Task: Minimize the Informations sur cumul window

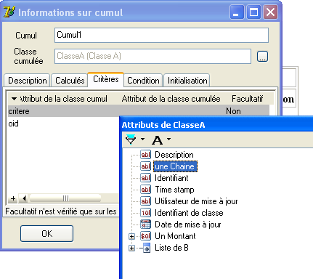Action: tap(237, 12)
